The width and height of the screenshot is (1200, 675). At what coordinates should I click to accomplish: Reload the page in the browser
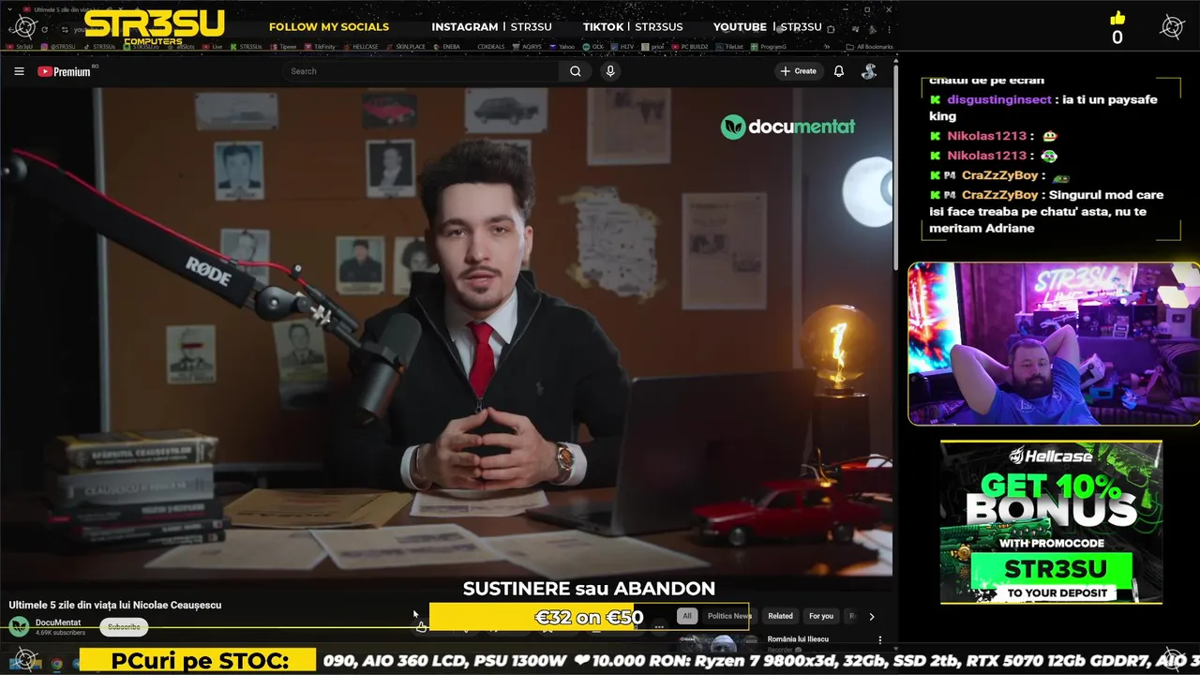pos(43,29)
